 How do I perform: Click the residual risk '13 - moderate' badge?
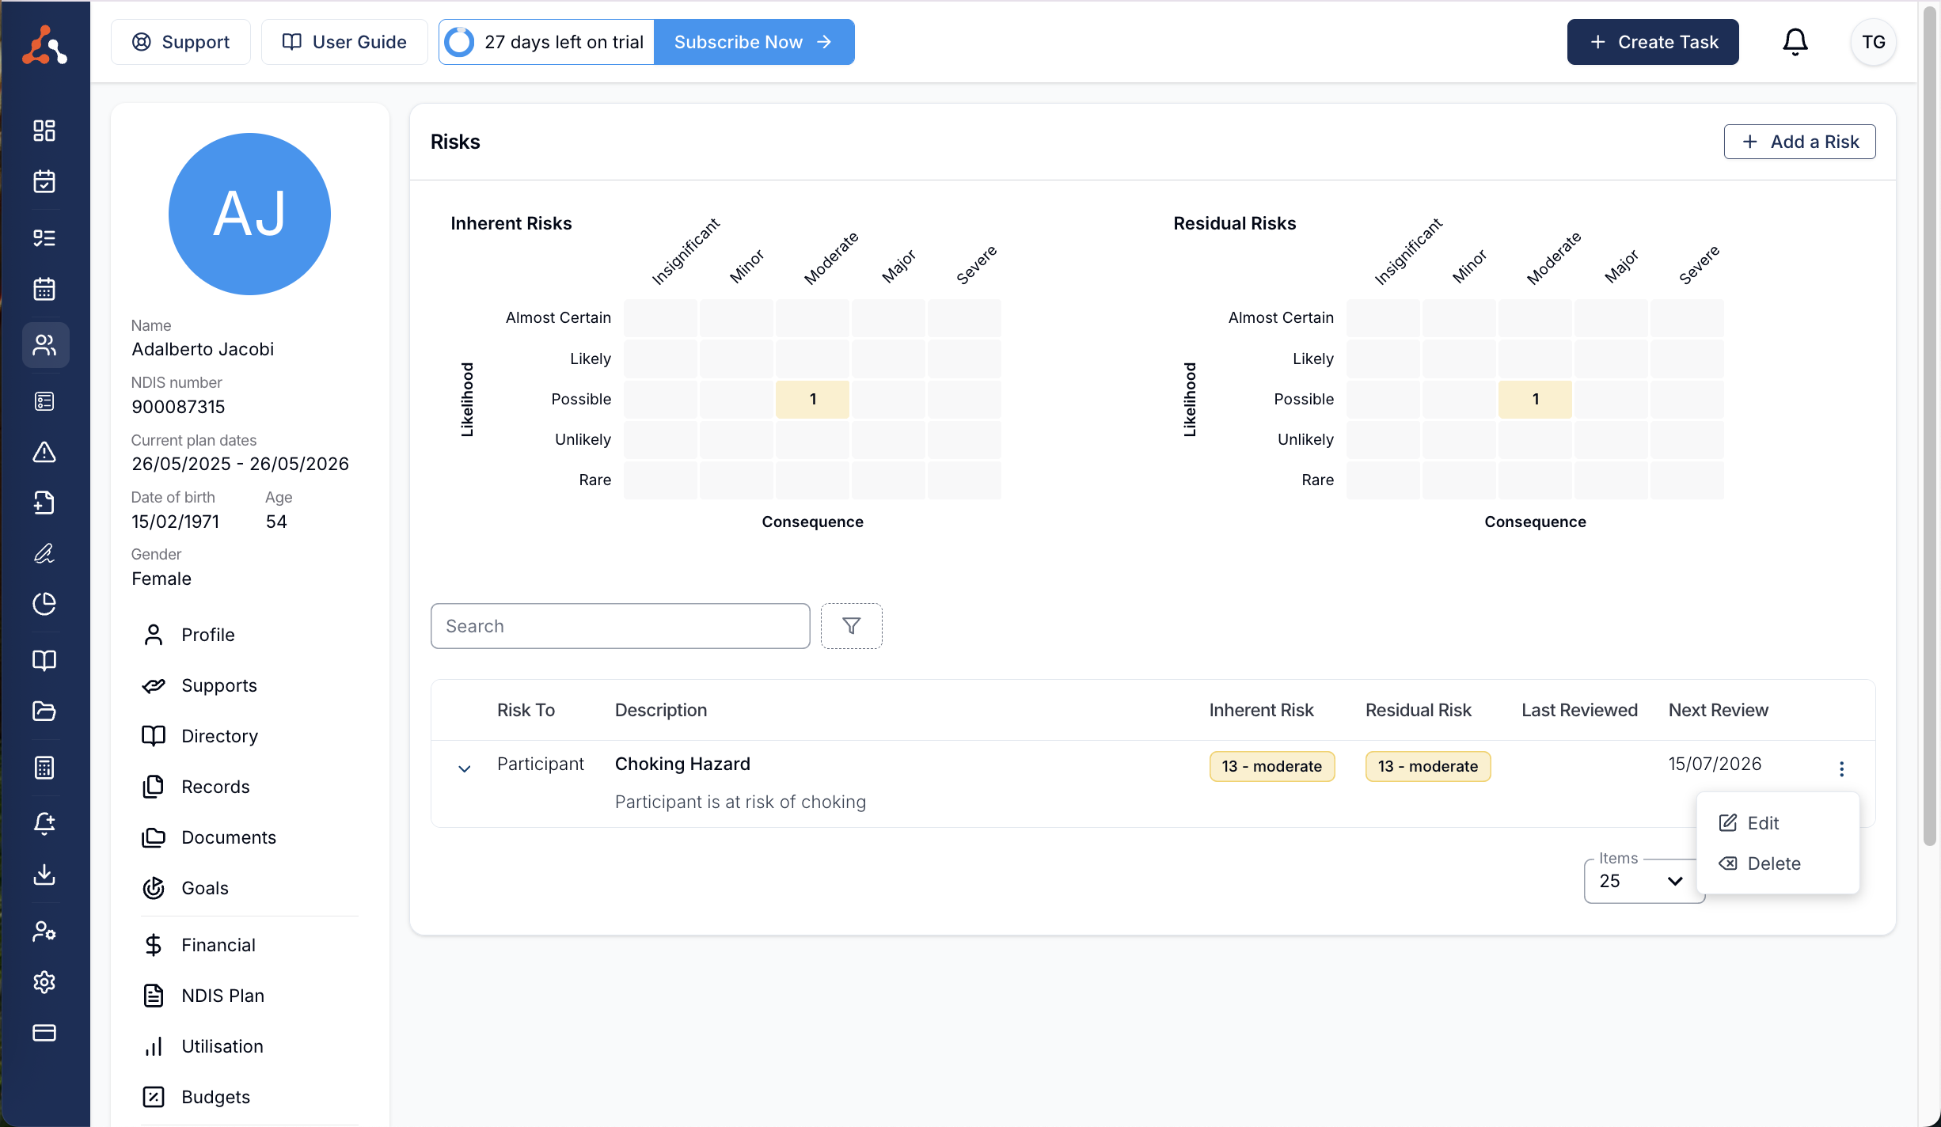pyautogui.click(x=1427, y=766)
